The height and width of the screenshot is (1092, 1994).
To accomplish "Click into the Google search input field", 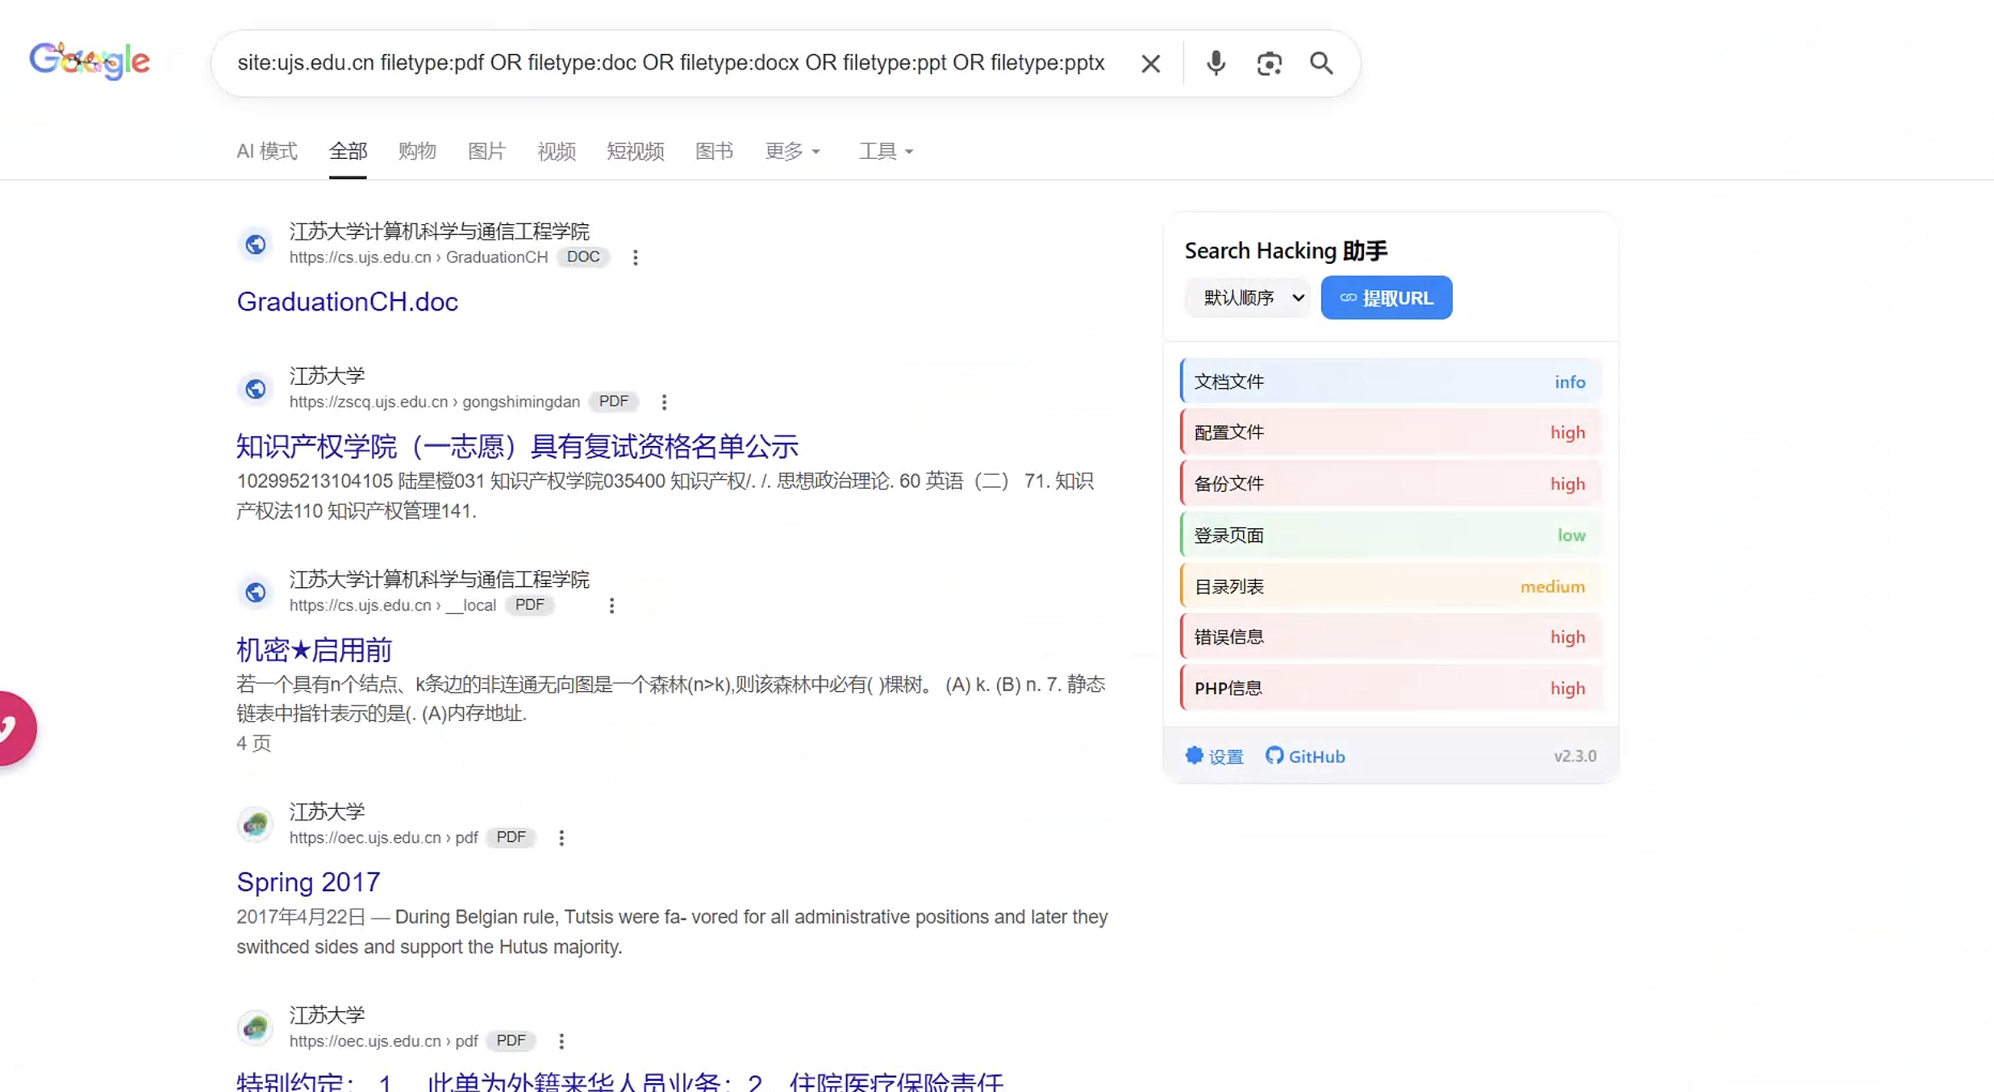I will pyautogui.click(x=670, y=63).
